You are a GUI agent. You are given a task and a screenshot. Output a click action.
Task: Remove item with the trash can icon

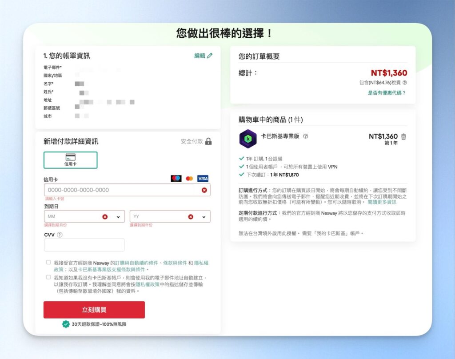403,136
